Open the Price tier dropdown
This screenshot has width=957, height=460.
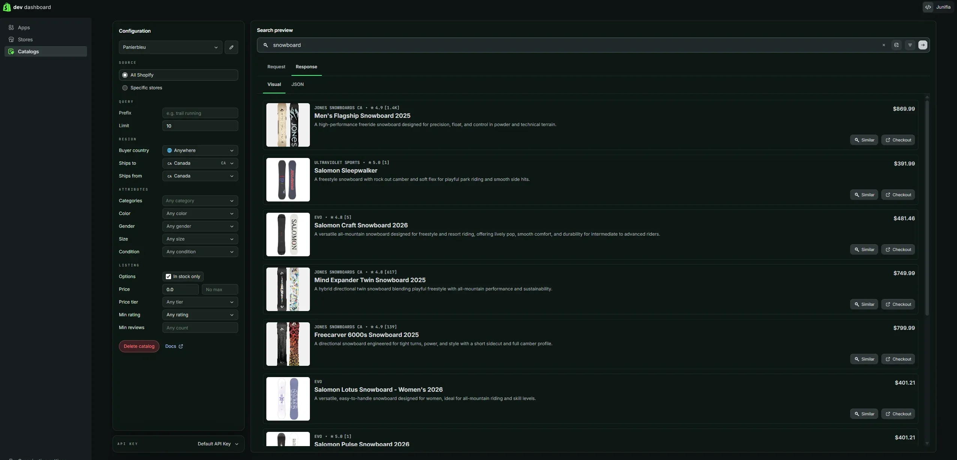click(x=200, y=302)
